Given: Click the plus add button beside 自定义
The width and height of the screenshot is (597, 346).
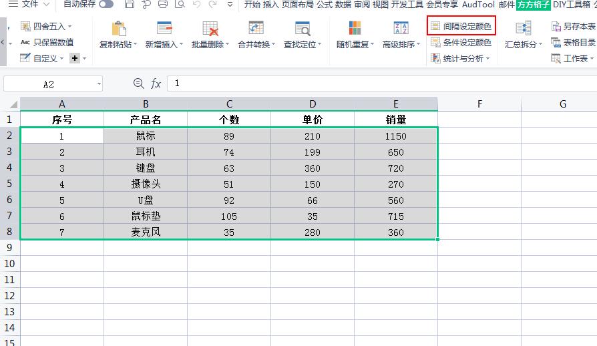Looking at the screenshot, I should (x=75, y=58).
